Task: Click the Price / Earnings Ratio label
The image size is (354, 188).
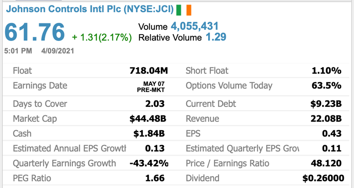Action: (x=228, y=163)
